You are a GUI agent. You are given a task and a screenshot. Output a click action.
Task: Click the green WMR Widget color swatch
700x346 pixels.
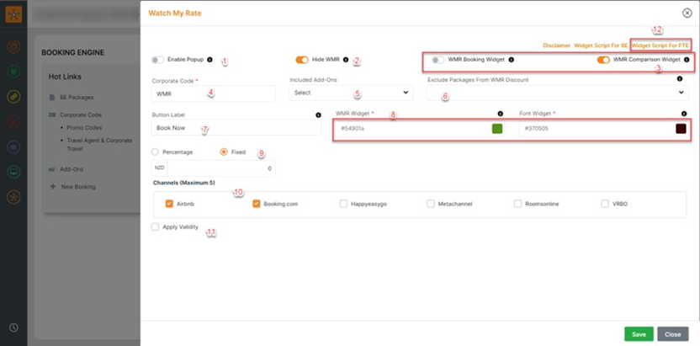tap(497, 128)
